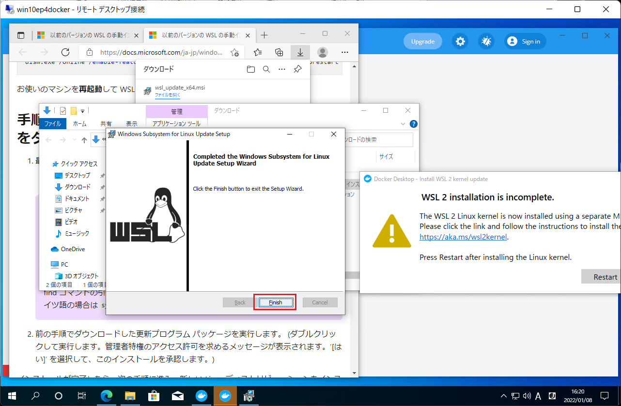Open the Edge browser profile icon
The width and height of the screenshot is (621, 406).
click(322, 52)
